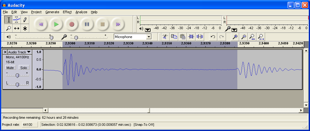
Task: Click the Copy icon
Action: click(174, 37)
